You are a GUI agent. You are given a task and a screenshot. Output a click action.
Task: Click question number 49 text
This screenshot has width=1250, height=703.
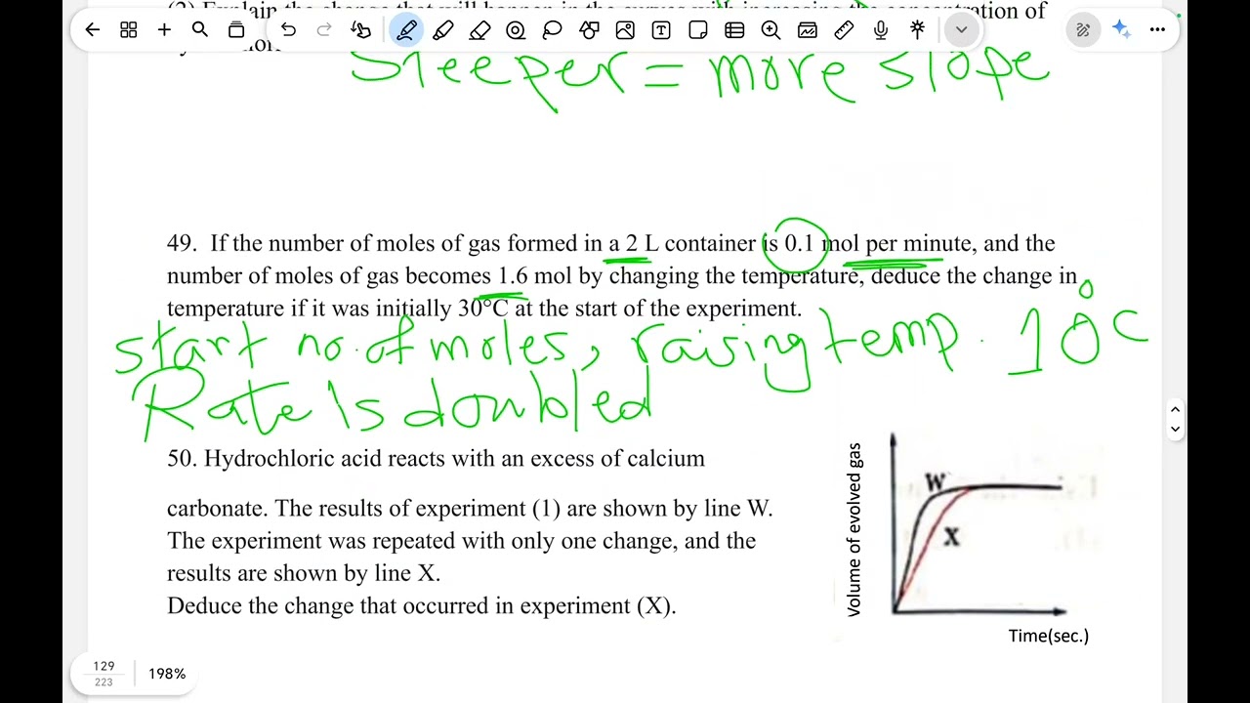[182, 243]
